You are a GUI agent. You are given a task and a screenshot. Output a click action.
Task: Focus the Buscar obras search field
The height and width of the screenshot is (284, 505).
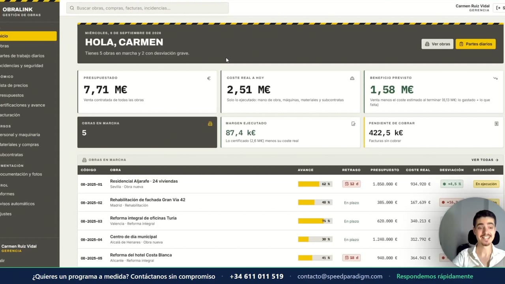(148, 8)
